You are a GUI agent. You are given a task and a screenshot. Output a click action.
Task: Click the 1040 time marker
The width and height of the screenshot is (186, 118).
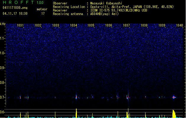tap(179, 25)
